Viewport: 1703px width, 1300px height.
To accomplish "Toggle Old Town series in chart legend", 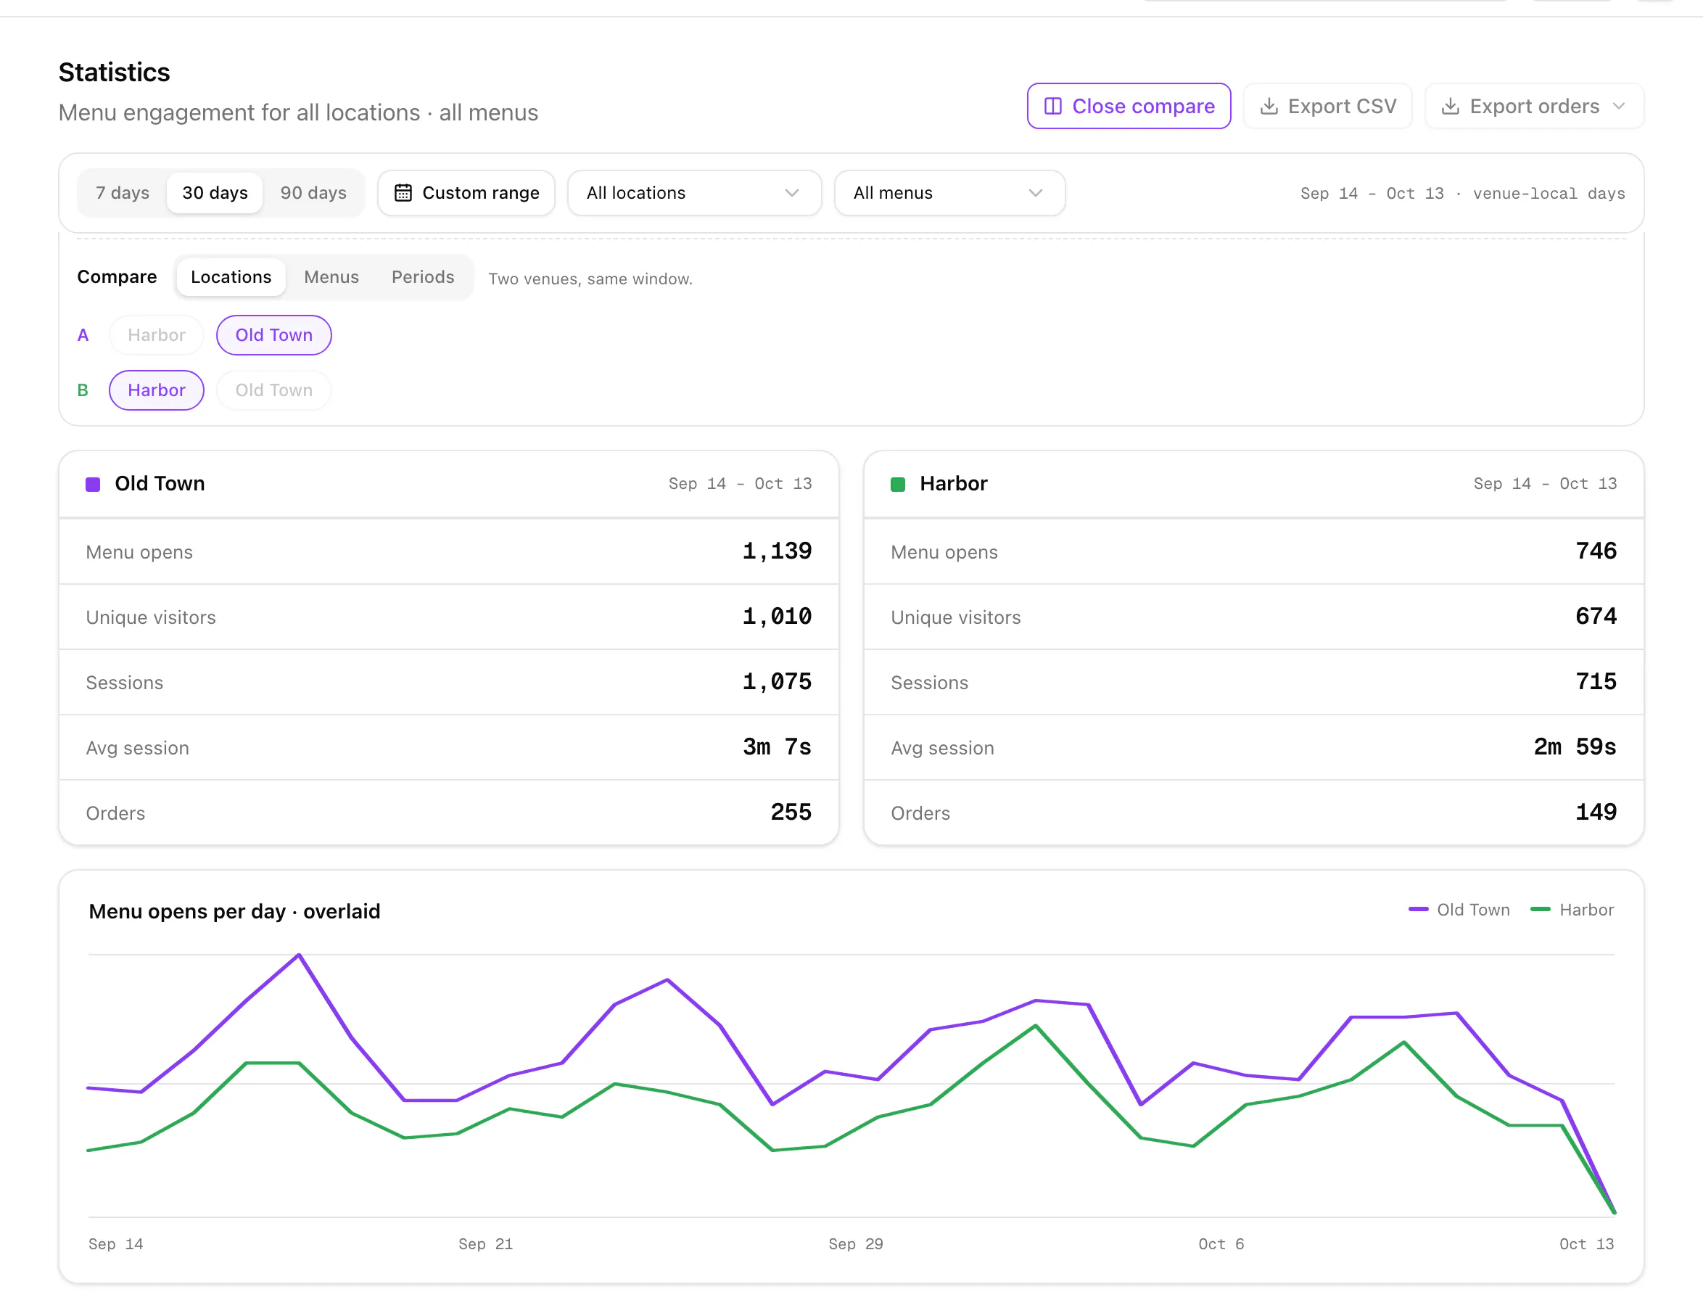I will point(1459,910).
